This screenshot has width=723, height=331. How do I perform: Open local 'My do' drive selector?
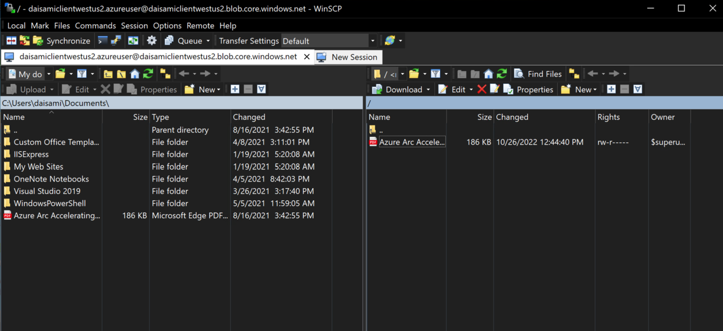(28, 74)
